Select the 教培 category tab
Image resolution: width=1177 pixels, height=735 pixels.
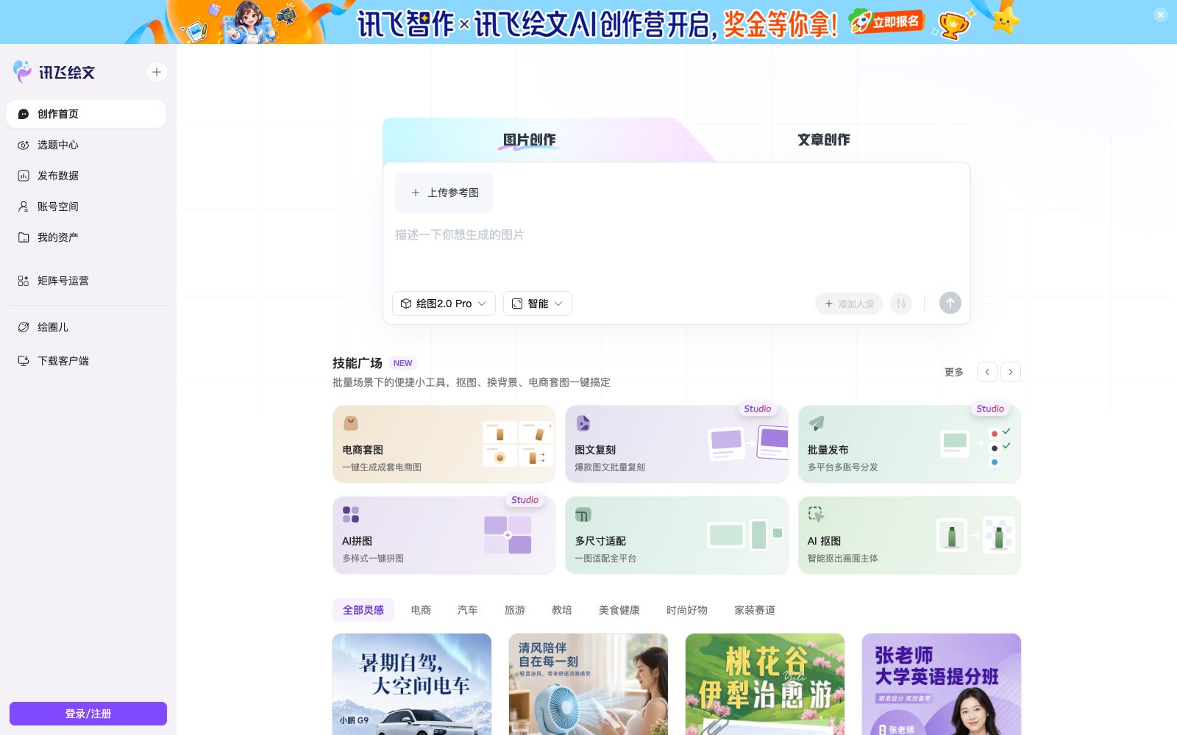562,610
